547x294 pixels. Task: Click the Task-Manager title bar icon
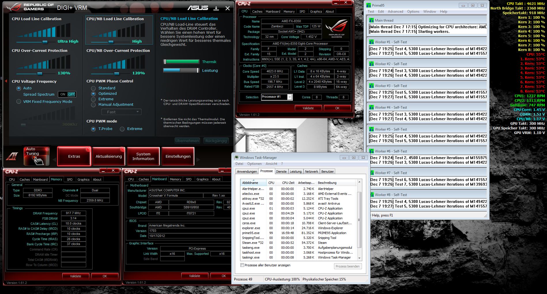pyautogui.click(x=236, y=158)
